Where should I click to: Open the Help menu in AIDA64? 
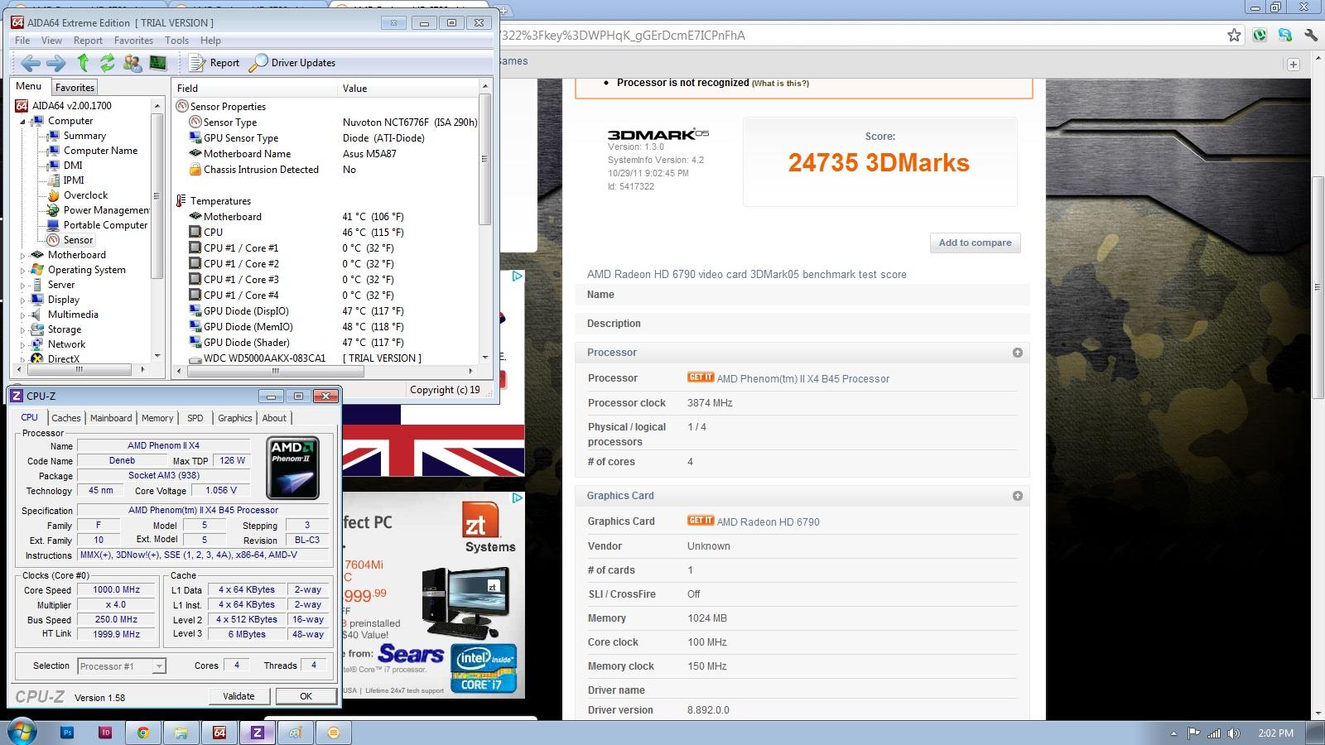[x=210, y=41]
